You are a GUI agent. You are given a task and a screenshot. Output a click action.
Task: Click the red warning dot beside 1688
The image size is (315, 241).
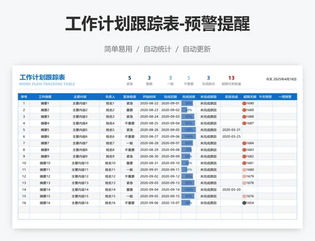(x=244, y=116)
